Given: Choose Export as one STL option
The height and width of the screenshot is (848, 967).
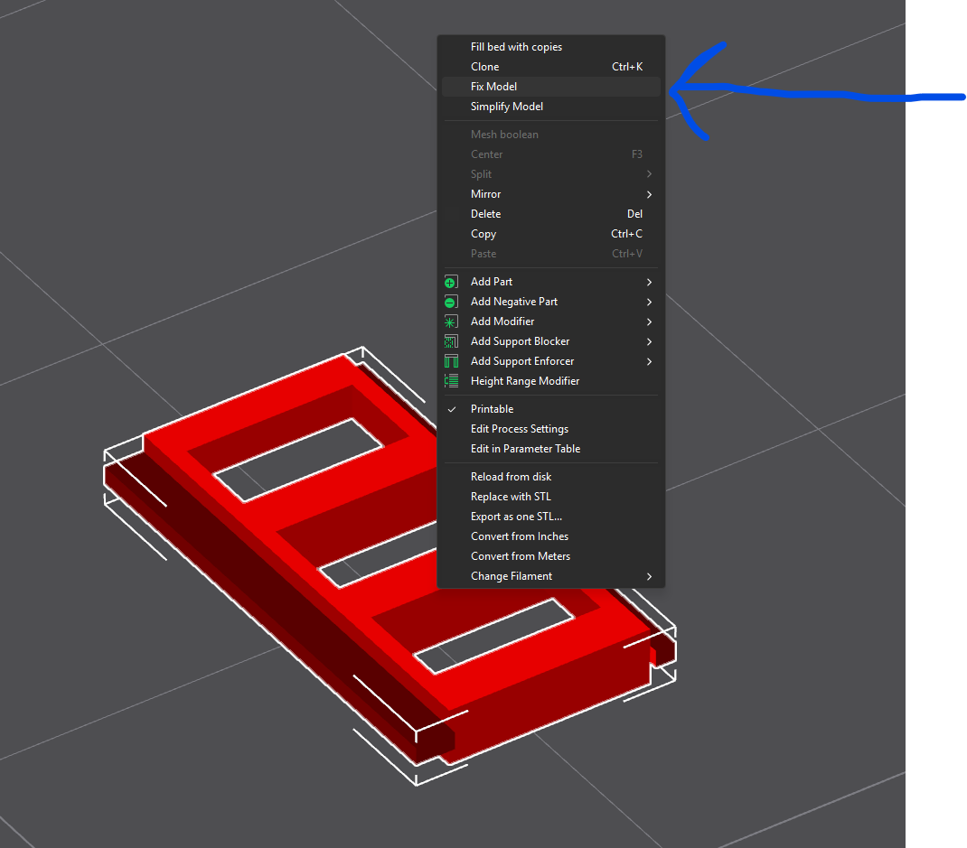Looking at the screenshot, I should 516,517.
